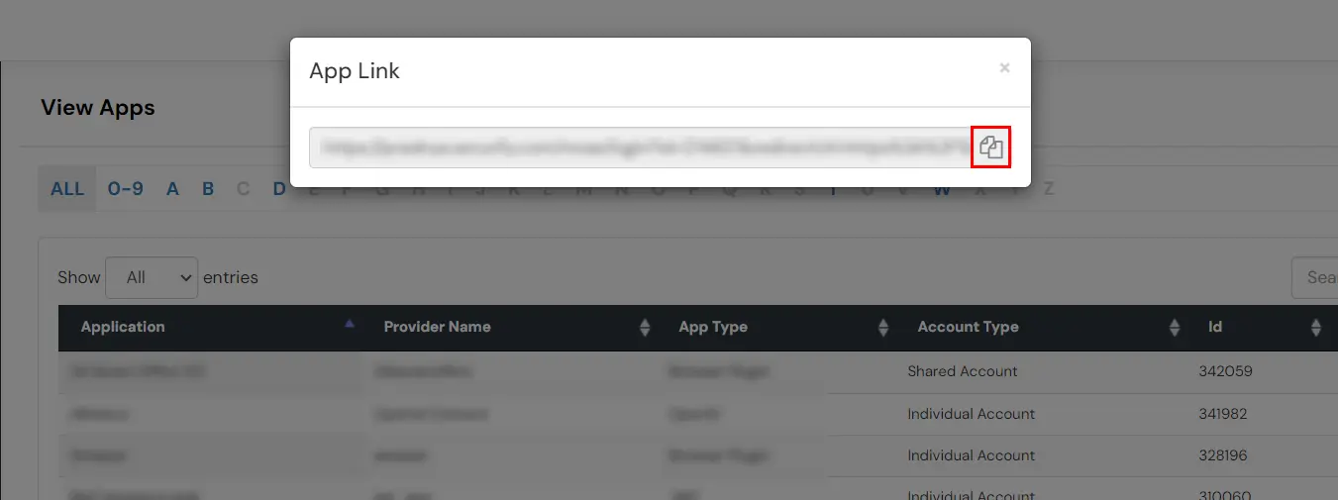Sort by Provider Name arrows
The image size is (1338, 500).
tap(645, 328)
